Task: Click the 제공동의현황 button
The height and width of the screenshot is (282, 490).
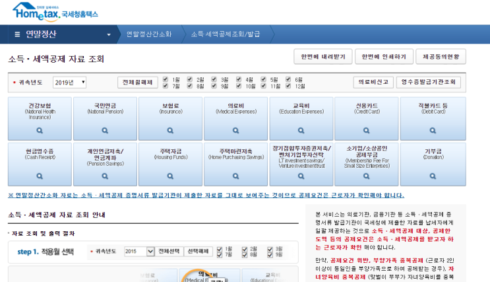Action: [x=441, y=57]
